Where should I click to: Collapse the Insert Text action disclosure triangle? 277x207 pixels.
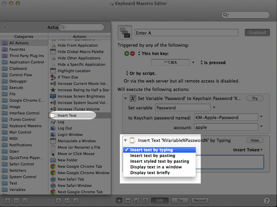[126, 141]
